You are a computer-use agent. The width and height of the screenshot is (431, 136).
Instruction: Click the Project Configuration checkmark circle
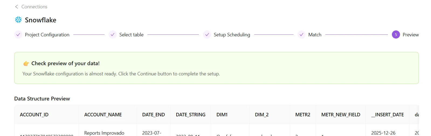18,35
